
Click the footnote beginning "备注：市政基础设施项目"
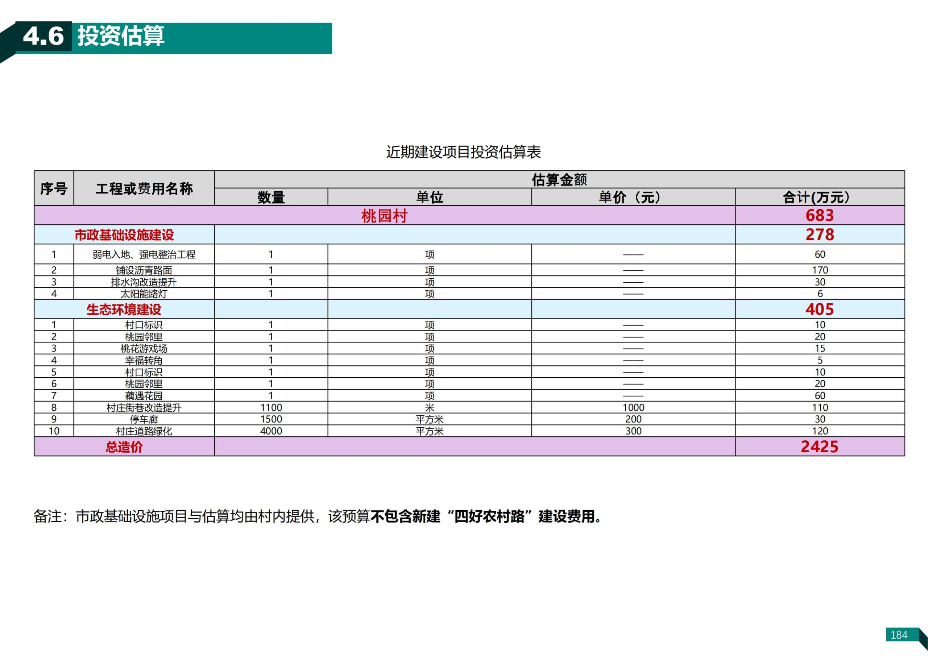(x=318, y=517)
